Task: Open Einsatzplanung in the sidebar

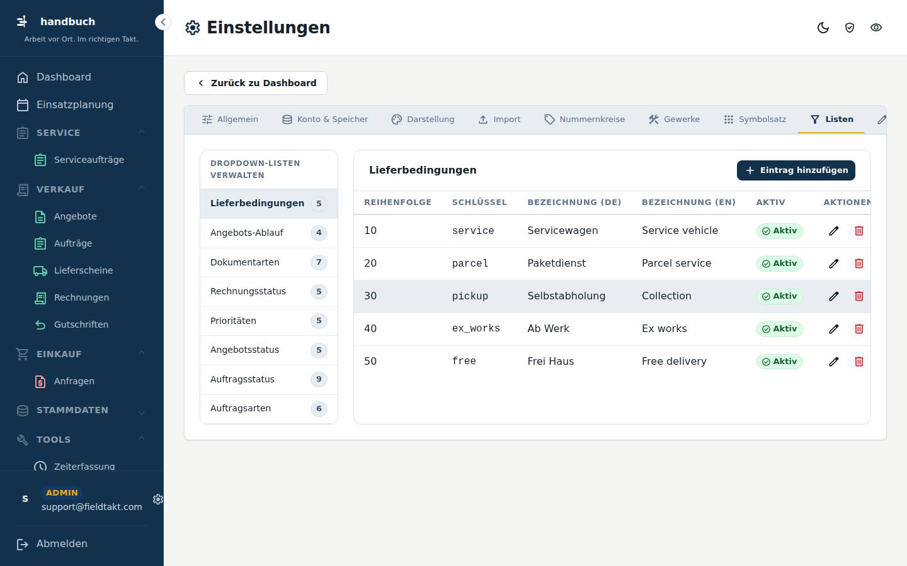Action: click(x=82, y=105)
